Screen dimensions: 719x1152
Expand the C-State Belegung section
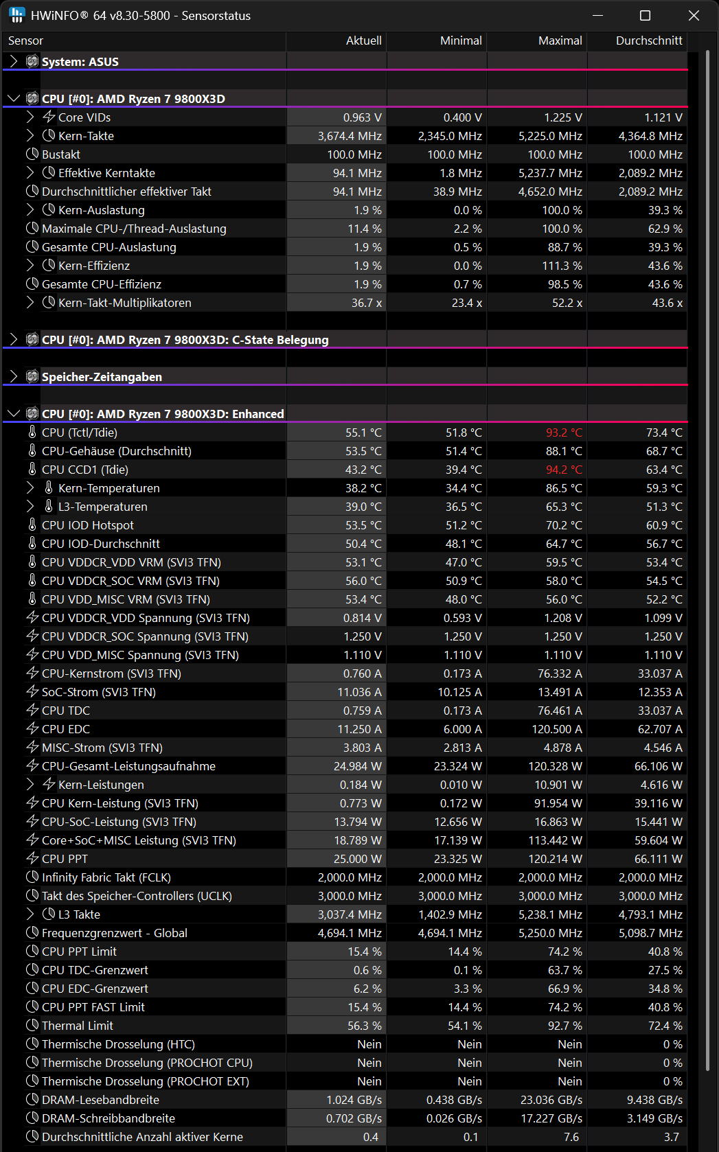[14, 340]
